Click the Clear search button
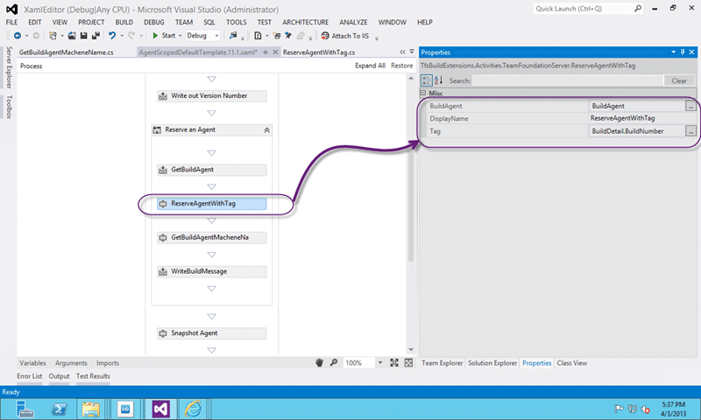This screenshot has width=701, height=420. 679,80
